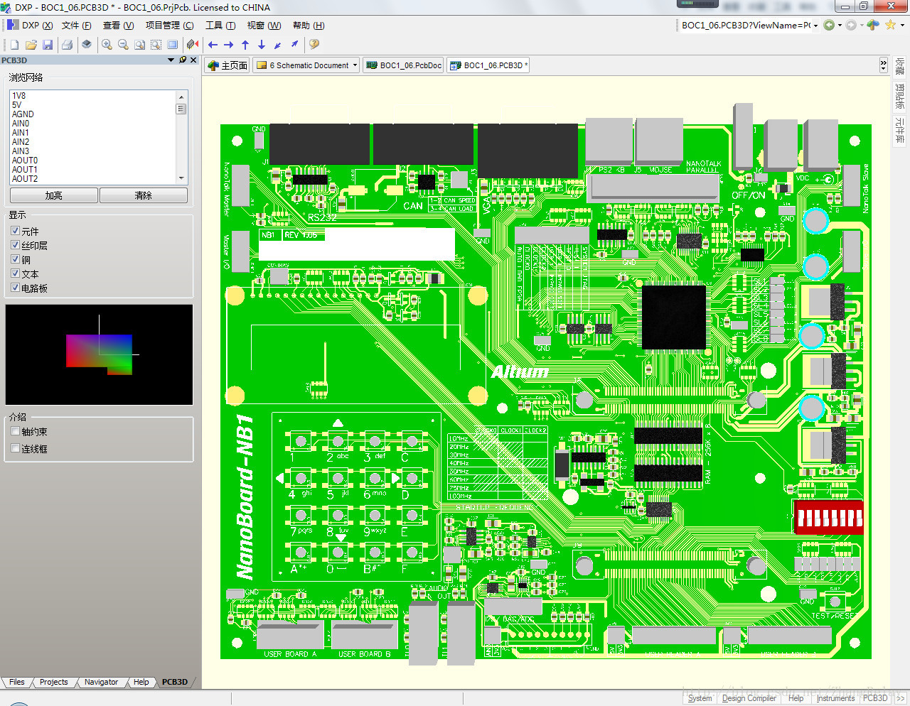The height and width of the screenshot is (706, 910).
Task: Open favorites star dropdown arrow
Action: [x=902, y=26]
